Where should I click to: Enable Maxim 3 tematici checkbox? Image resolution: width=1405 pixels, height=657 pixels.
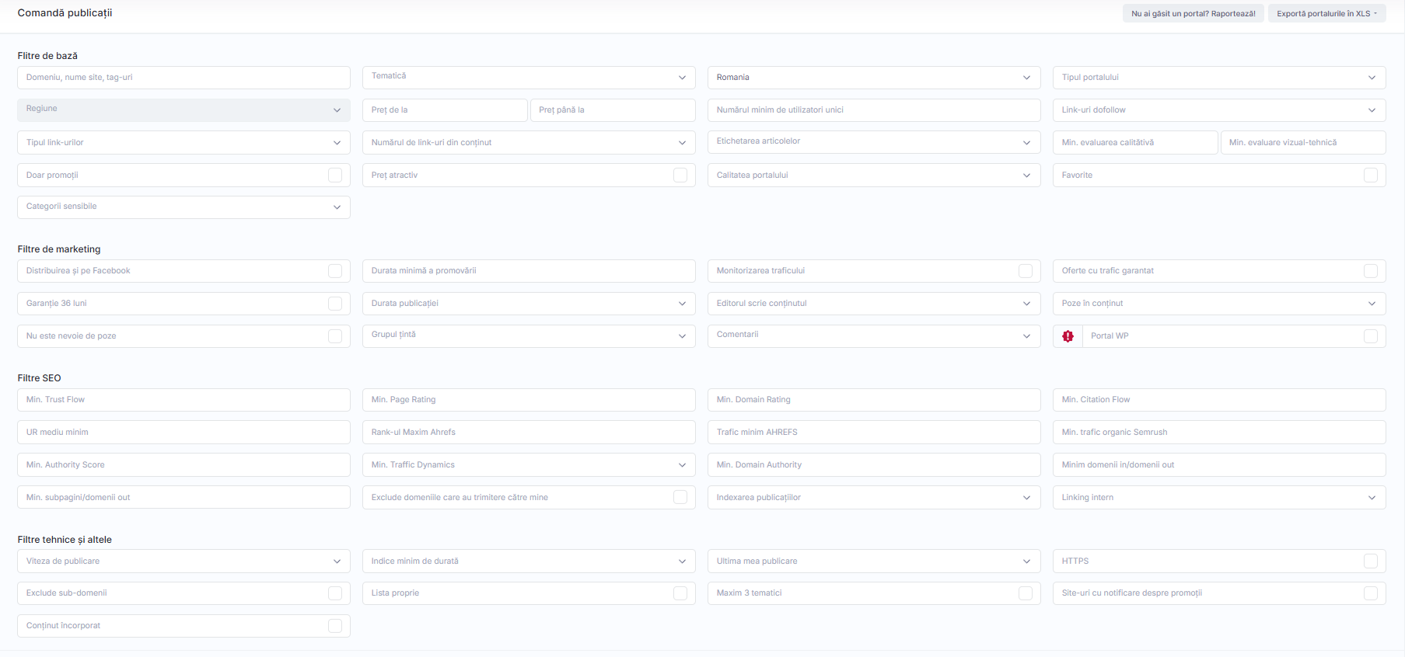point(1026,593)
